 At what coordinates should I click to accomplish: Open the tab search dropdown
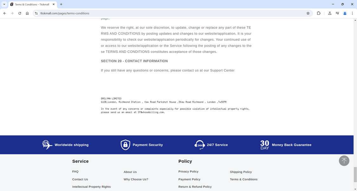point(4,4)
